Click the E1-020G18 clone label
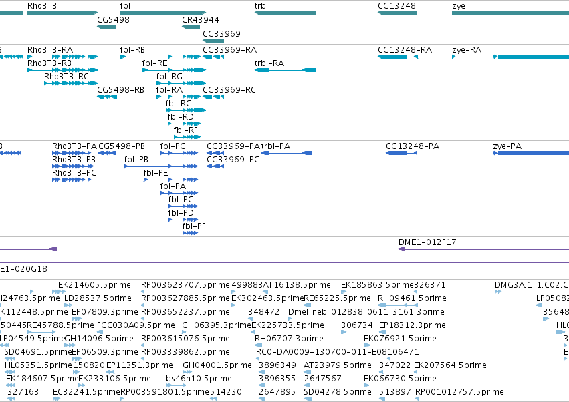The image size is (569, 402). click(23, 269)
